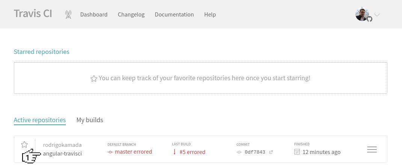Click commit hash 0df7843
Screen dimensions: 402x166
point(255,152)
